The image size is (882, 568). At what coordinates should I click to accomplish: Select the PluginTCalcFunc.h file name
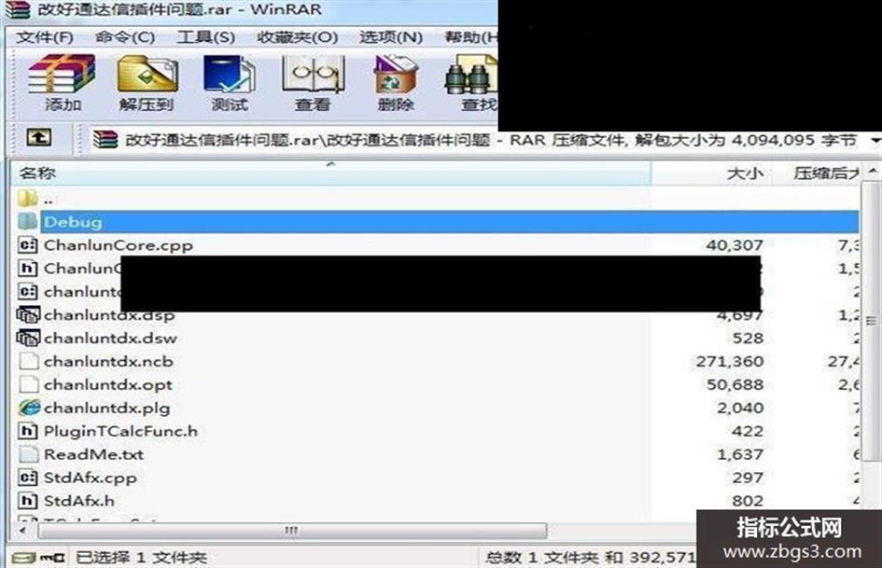120,431
